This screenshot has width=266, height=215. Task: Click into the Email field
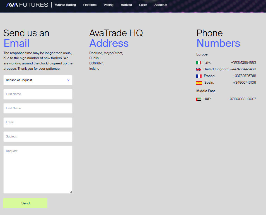(x=38, y=122)
